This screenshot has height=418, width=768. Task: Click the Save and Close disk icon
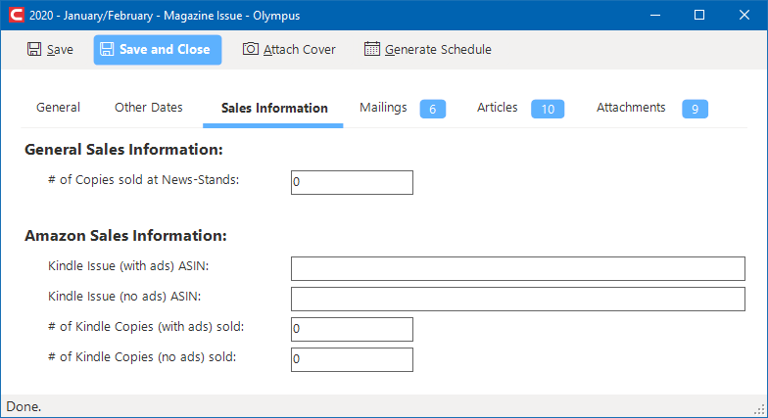coord(107,49)
